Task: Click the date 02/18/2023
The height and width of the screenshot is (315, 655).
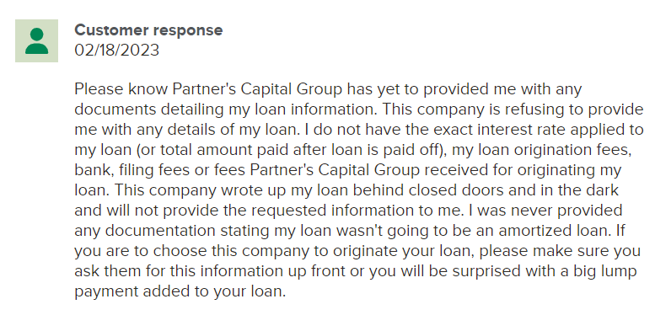Action: point(116,51)
